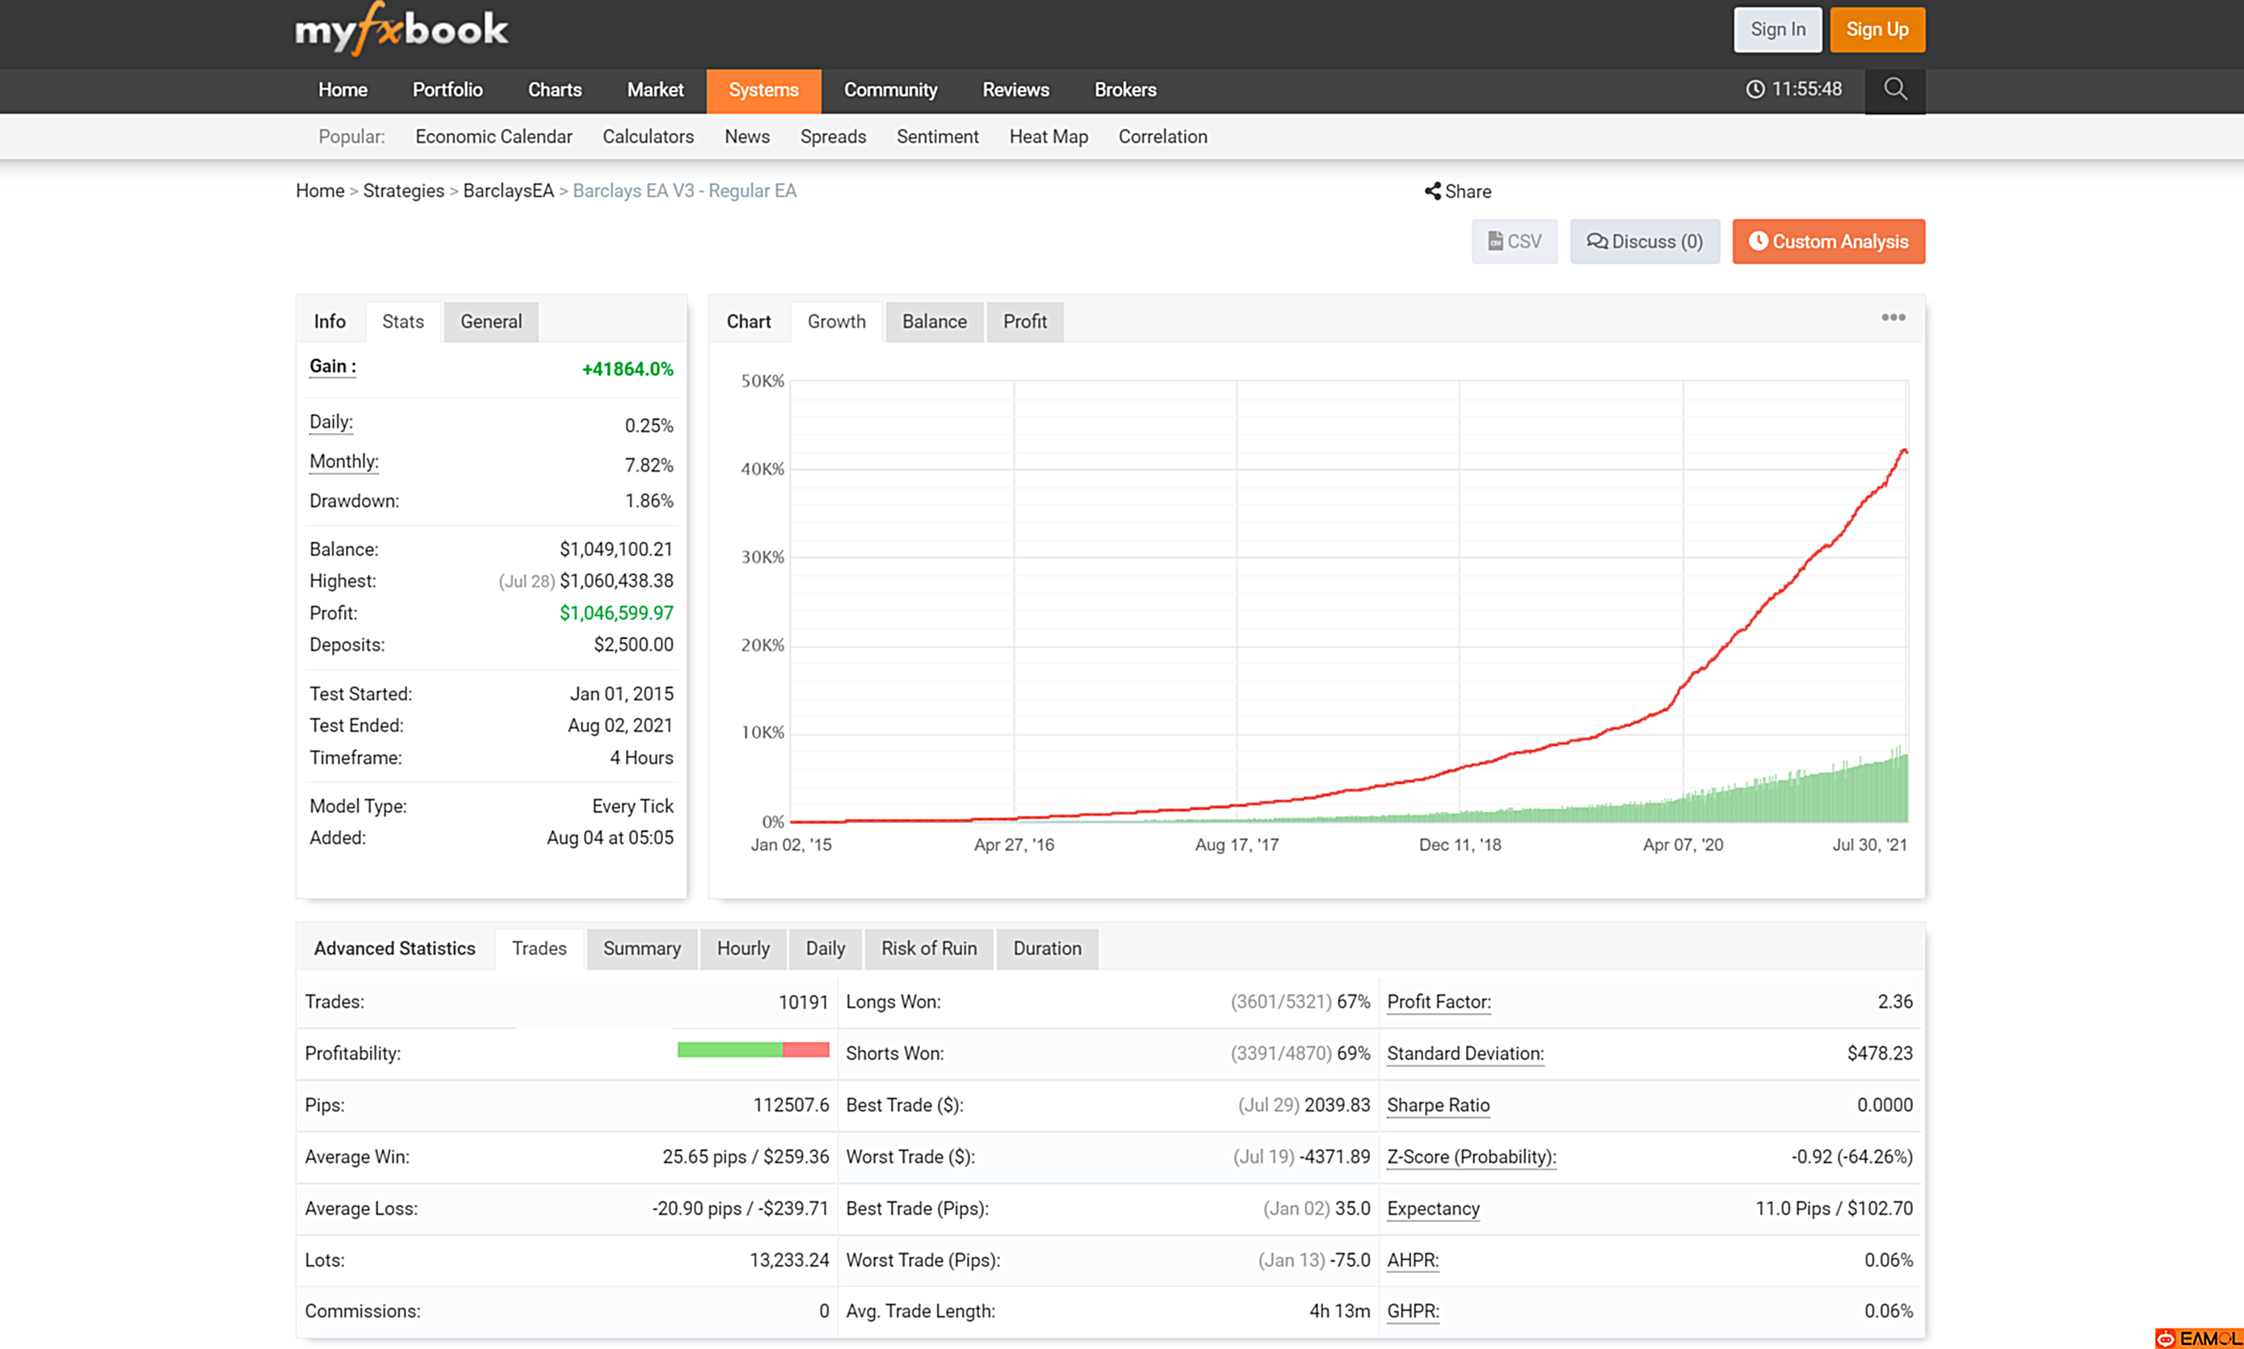Open Economic Calendar popular link

pos(493,137)
